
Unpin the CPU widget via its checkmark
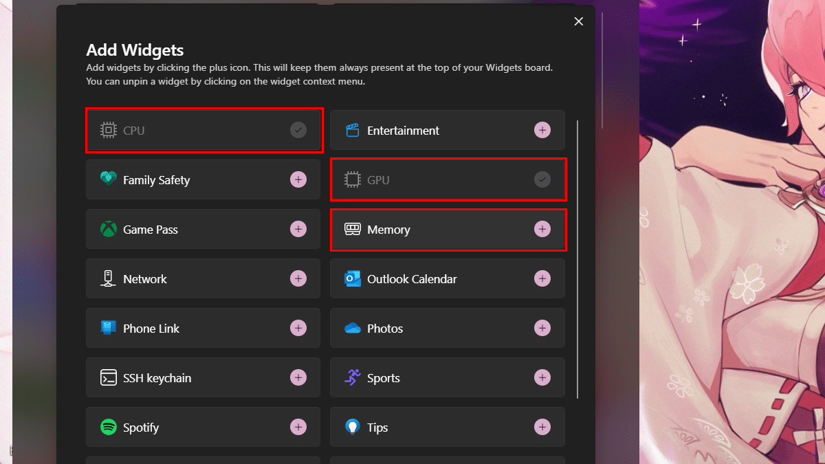click(x=298, y=130)
